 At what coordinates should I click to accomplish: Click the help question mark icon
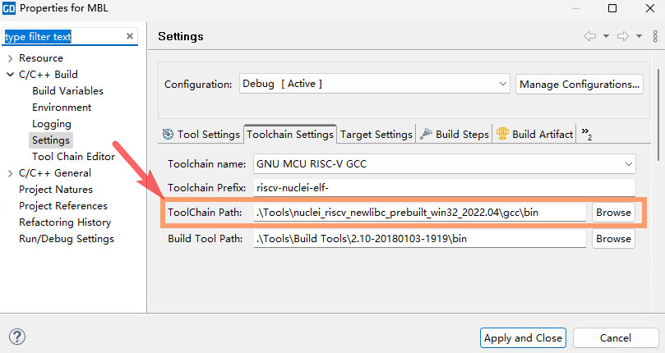[x=16, y=337]
